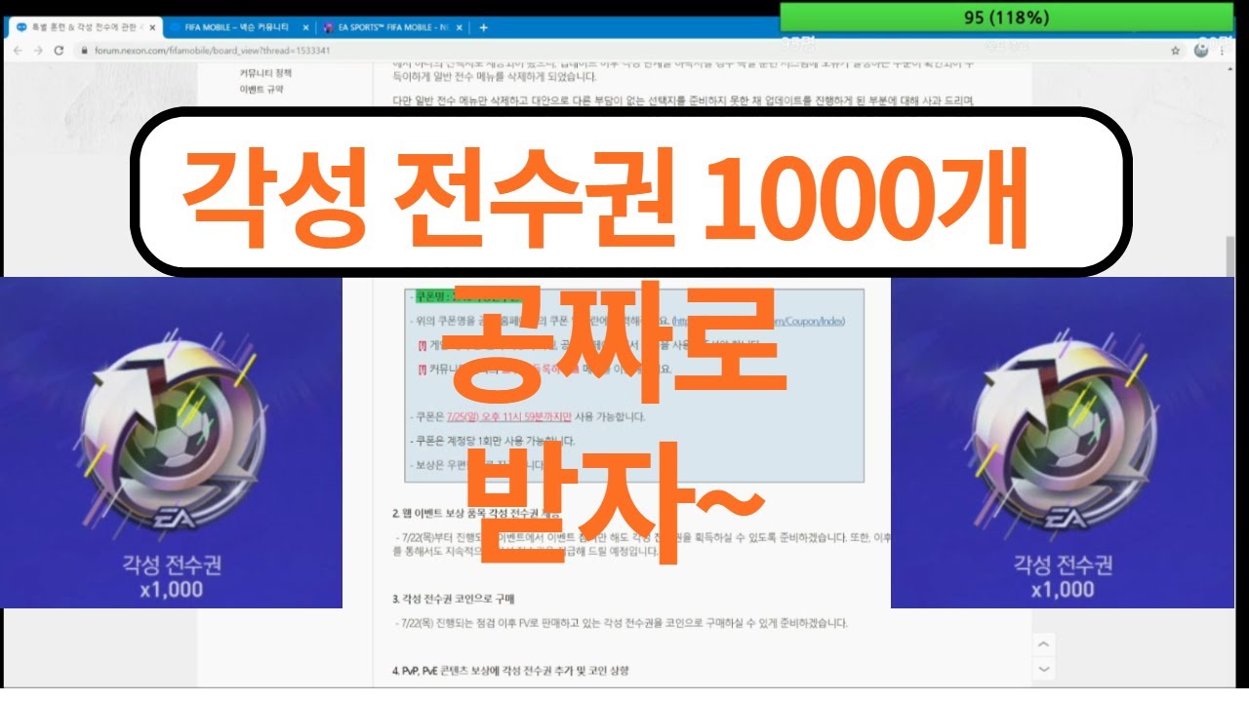Close the FIFA MOBILE Nexon community tab

click(x=305, y=27)
